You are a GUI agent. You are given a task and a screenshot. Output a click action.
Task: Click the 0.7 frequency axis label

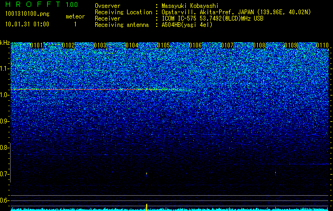4,174
